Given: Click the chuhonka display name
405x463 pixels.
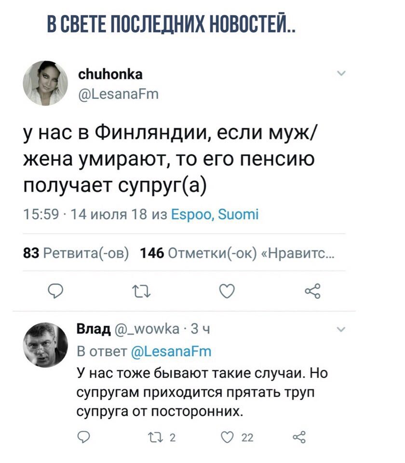Looking at the screenshot, I should click(109, 74).
